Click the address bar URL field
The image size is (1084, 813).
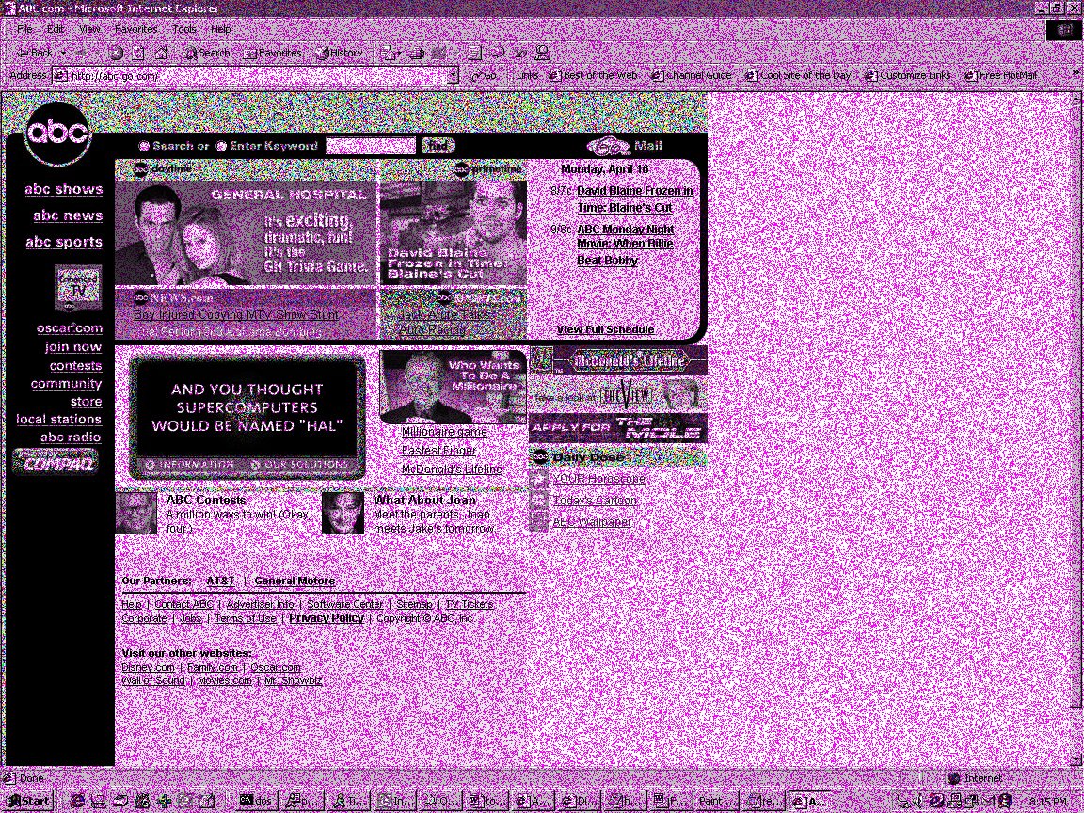click(257, 75)
